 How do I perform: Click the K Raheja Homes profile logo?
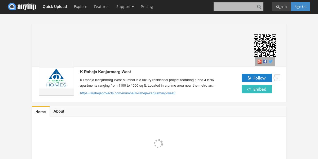pyautogui.click(x=56, y=78)
